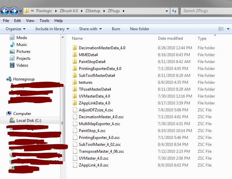Open the address bar history dropdown
Screen dimensions: 232x179
(167, 11)
